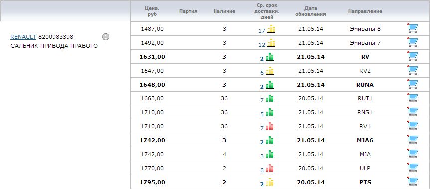Add the Эмираты 8 offer to cart

tap(413, 28)
